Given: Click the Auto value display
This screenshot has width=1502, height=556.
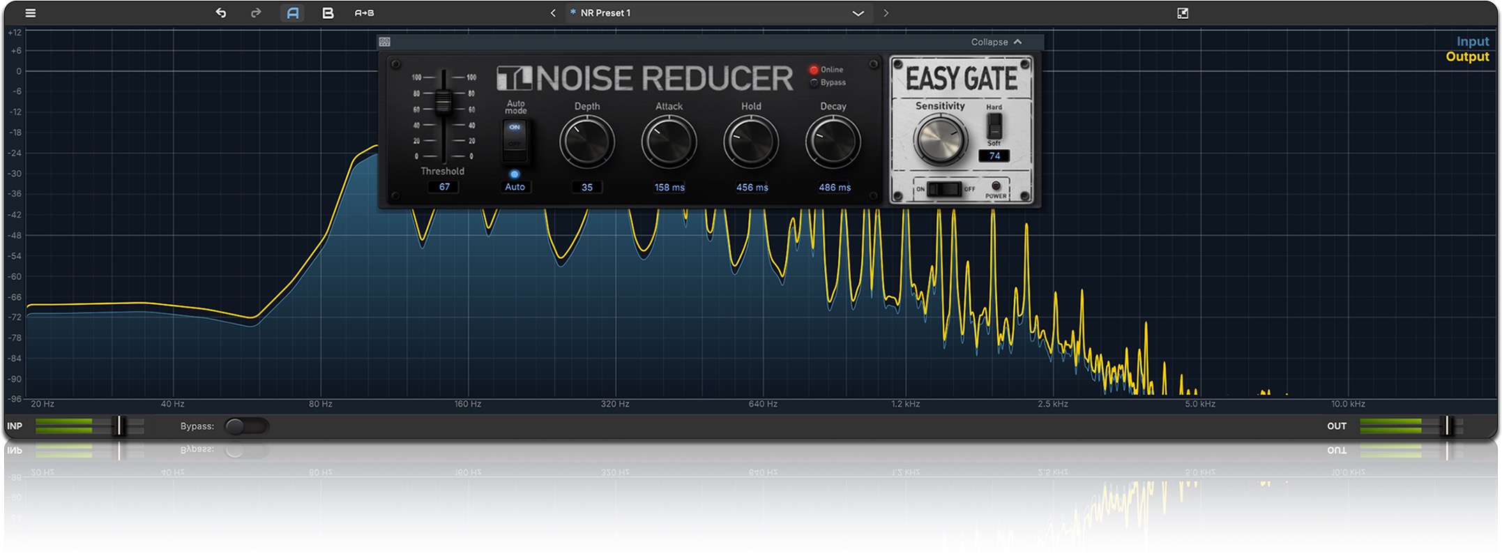Looking at the screenshot, I should [x=515, y=187].
